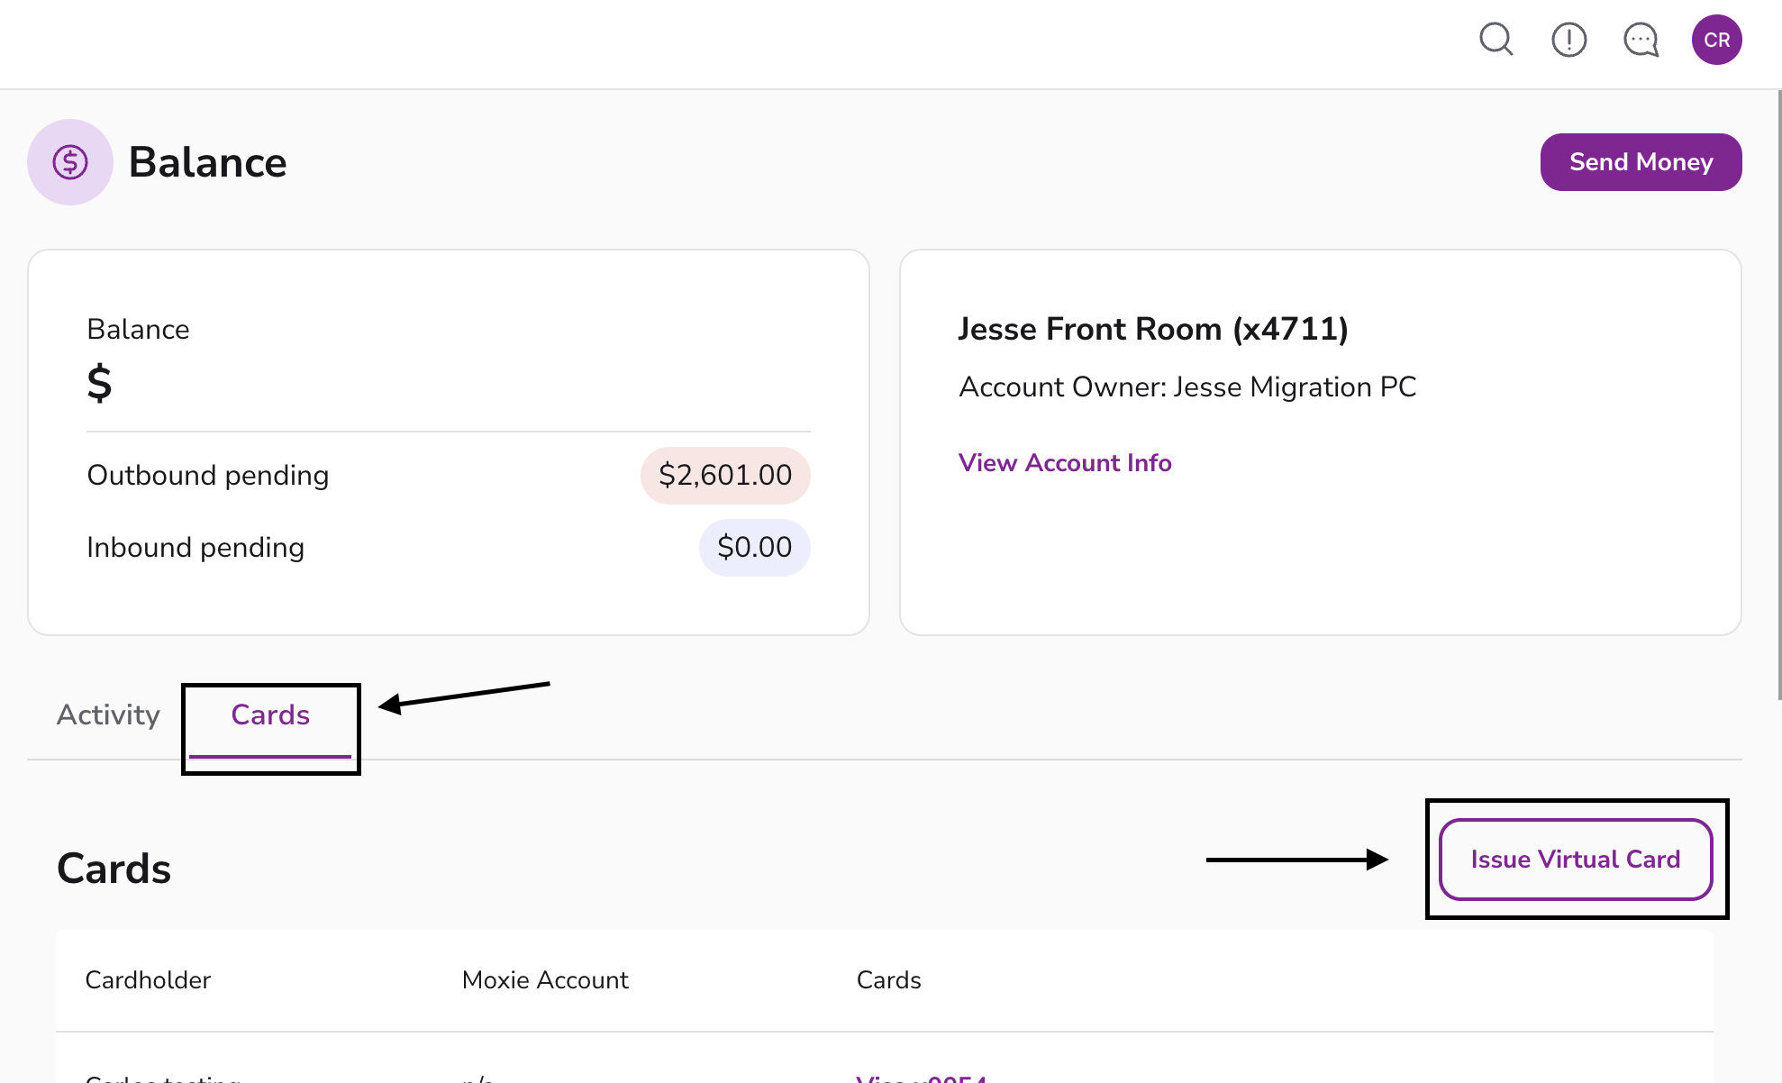Click the Cardholder column header
This screenshot has width=1782, height=1083.
[x=148, y=980]
